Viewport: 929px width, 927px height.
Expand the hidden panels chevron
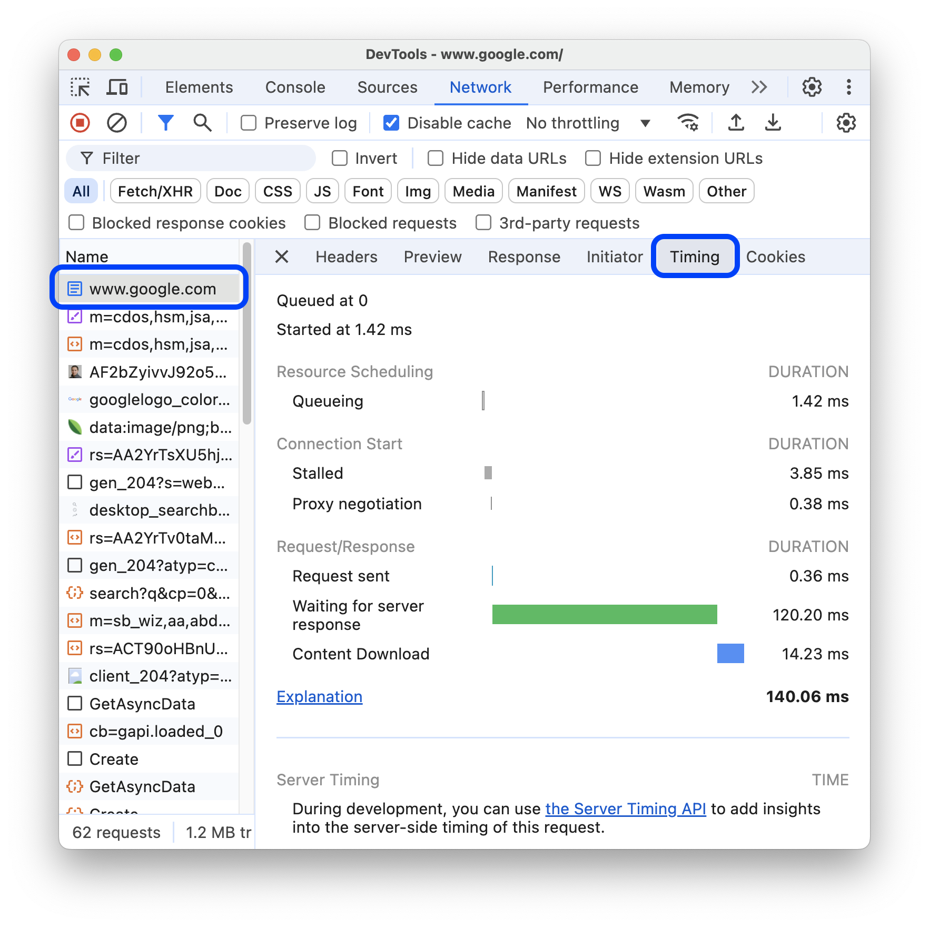(x=759, y=87)
